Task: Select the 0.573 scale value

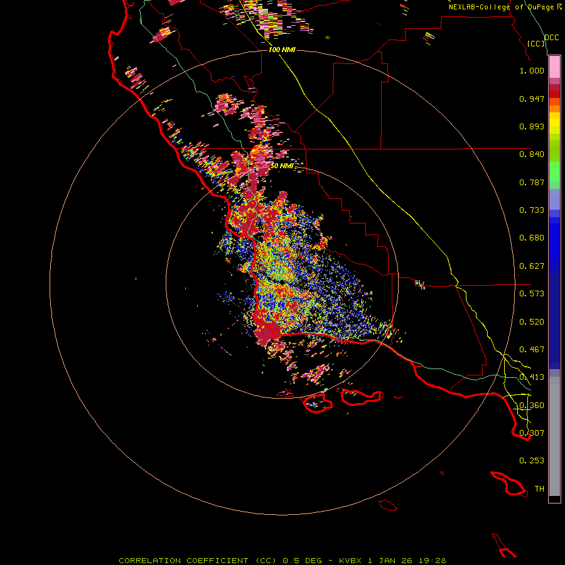Action: (x=532, y=294)
